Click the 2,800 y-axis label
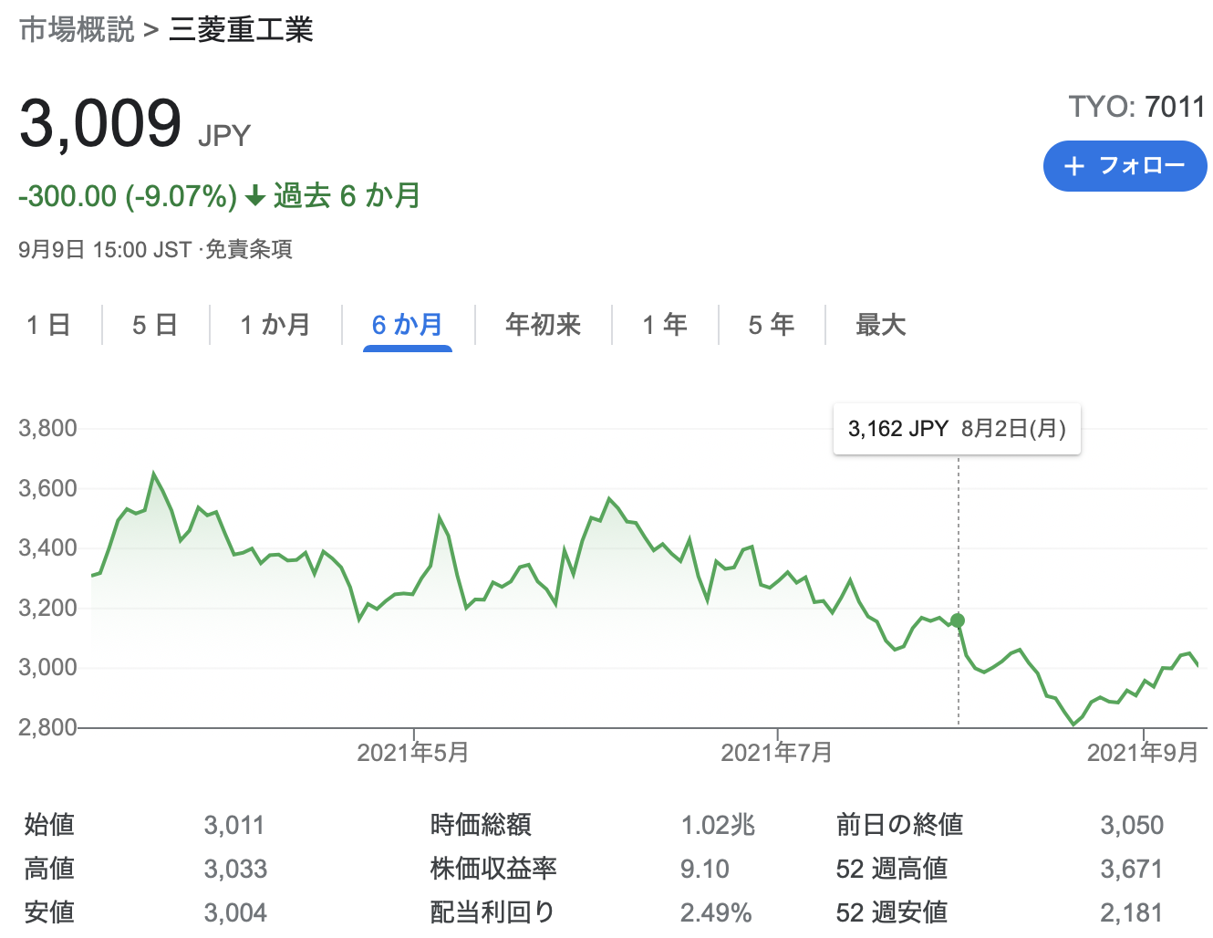Image resolution: width=1213 pixels, height=938 pixels. [47, 727]
